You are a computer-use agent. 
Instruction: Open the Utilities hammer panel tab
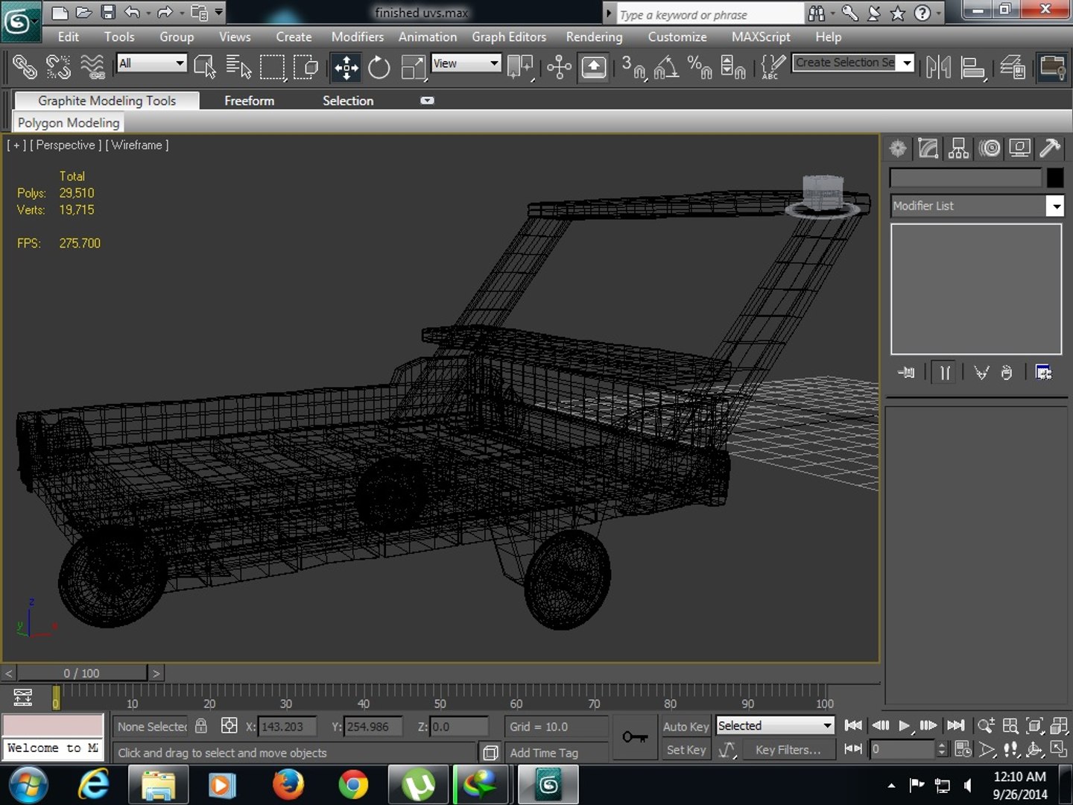pyautogui.click(x=1050, y=148)
